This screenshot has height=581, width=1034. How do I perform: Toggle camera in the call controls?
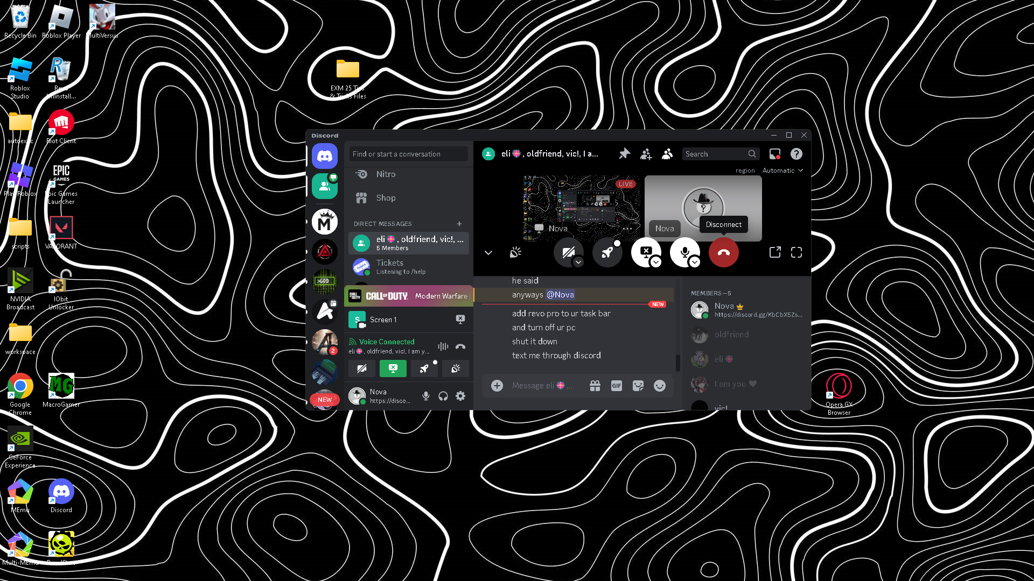(568, 252)
